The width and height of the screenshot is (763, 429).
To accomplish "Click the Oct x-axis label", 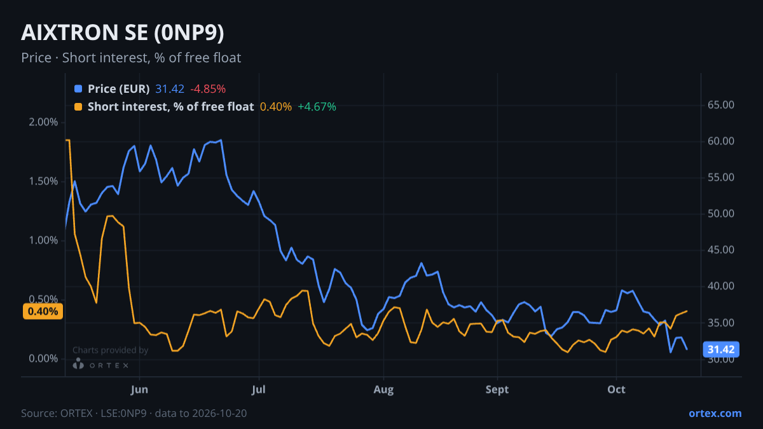I will coord(616,389).
